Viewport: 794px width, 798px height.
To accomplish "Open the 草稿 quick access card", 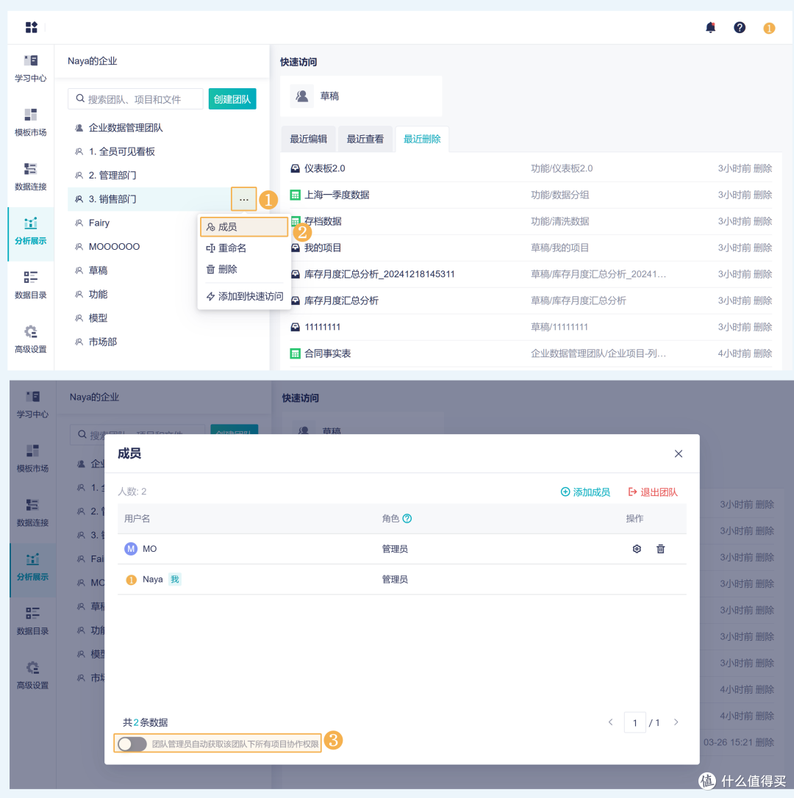I will 361,96.
